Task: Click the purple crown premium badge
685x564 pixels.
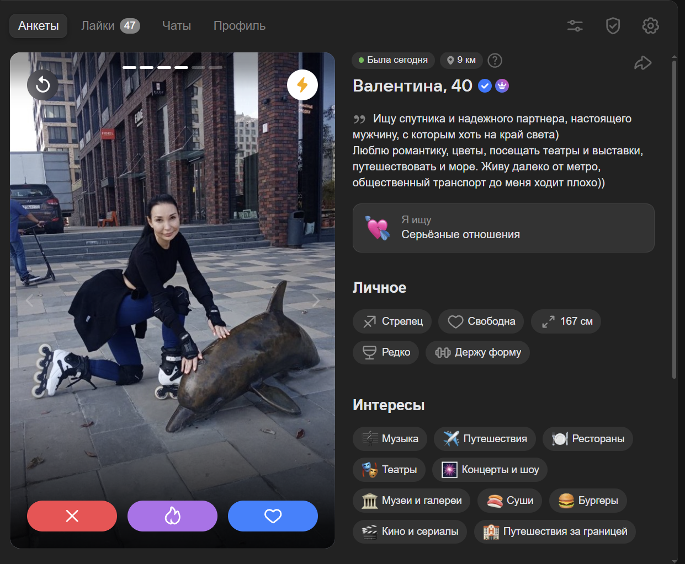Action: (x=502, y=86)
